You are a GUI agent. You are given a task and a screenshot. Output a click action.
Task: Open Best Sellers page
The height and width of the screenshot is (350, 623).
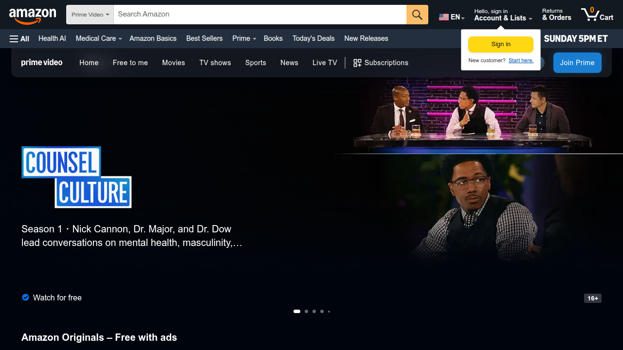click(x=204, y=38)
